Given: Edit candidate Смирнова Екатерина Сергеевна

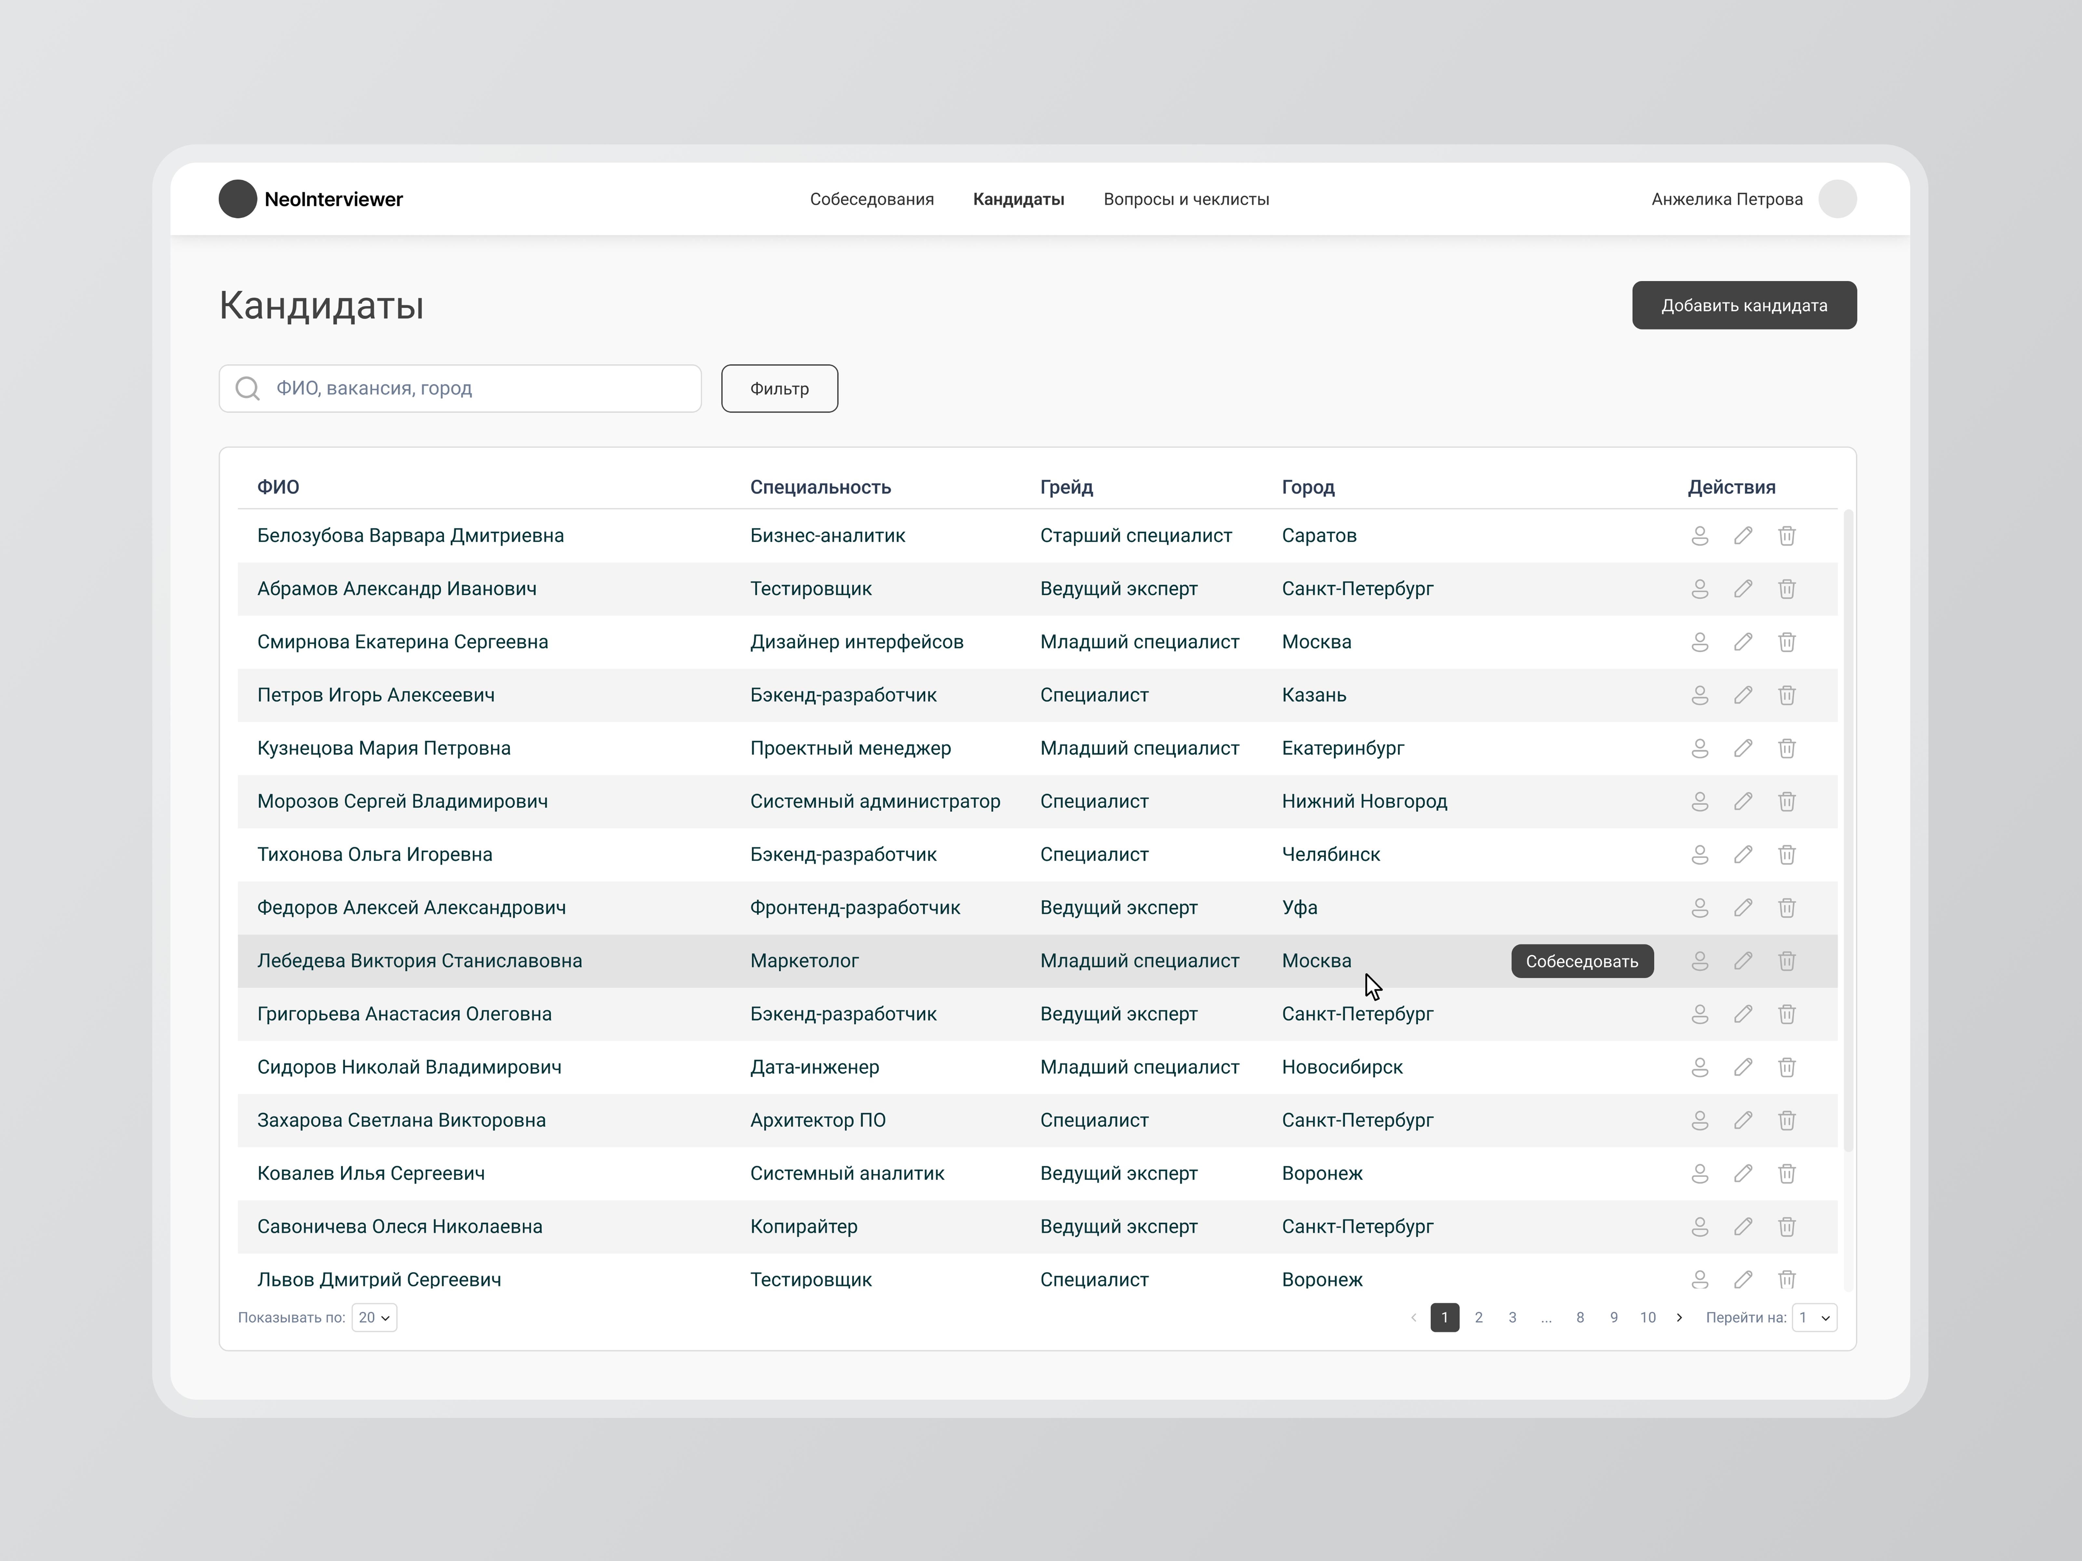Looking at the screenshot, I should 1743,642.
